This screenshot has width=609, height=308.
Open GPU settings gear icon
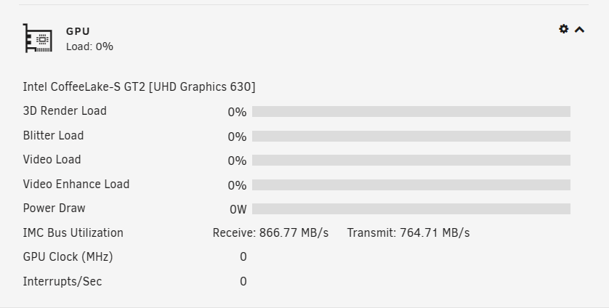pos(563,29)
